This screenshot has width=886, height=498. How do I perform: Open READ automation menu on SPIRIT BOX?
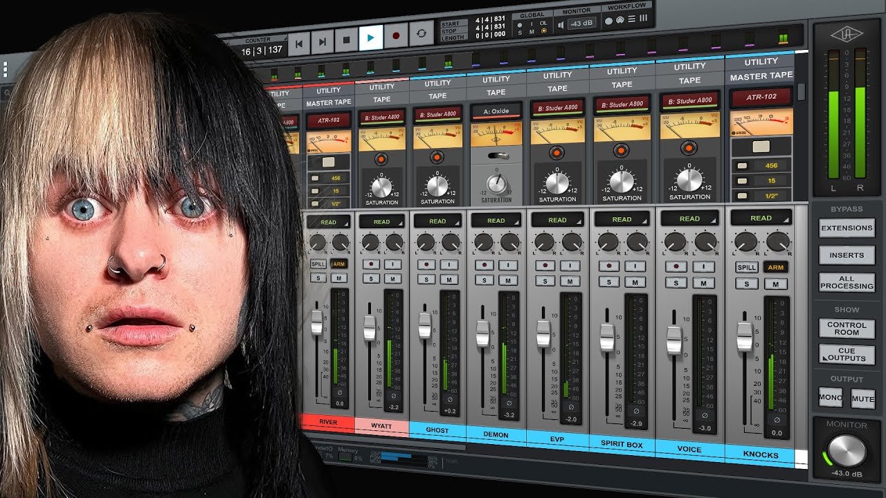[x=622, y=219]
